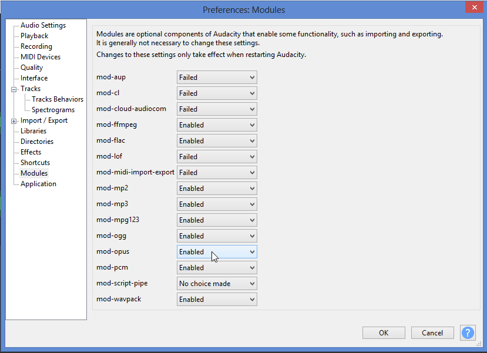Viewport: 487px width, 353px height.
Task: Close the Preferences dialog with the X
Action: [x=474, y=7]
